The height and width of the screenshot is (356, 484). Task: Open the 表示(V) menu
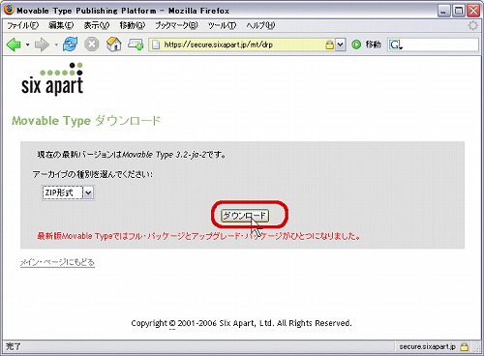pos(97,25)
